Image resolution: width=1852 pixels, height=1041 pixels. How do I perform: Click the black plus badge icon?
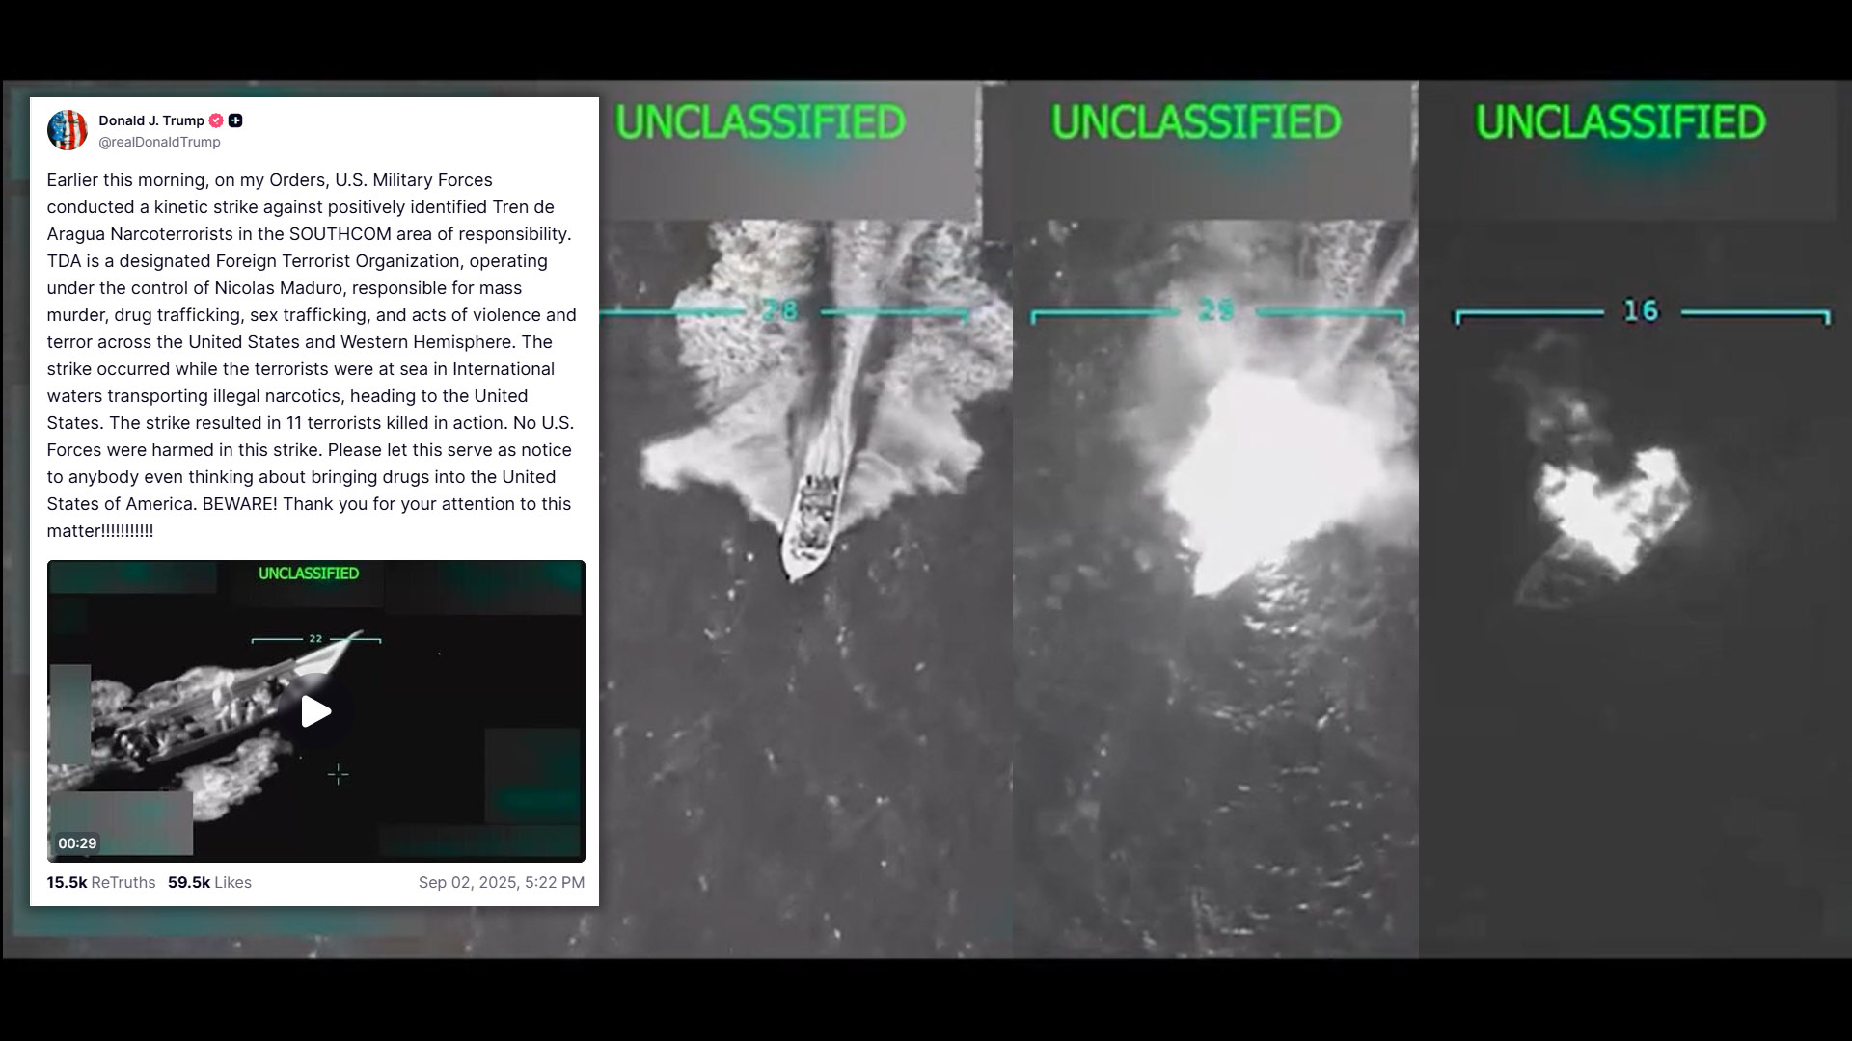point(235,120)
